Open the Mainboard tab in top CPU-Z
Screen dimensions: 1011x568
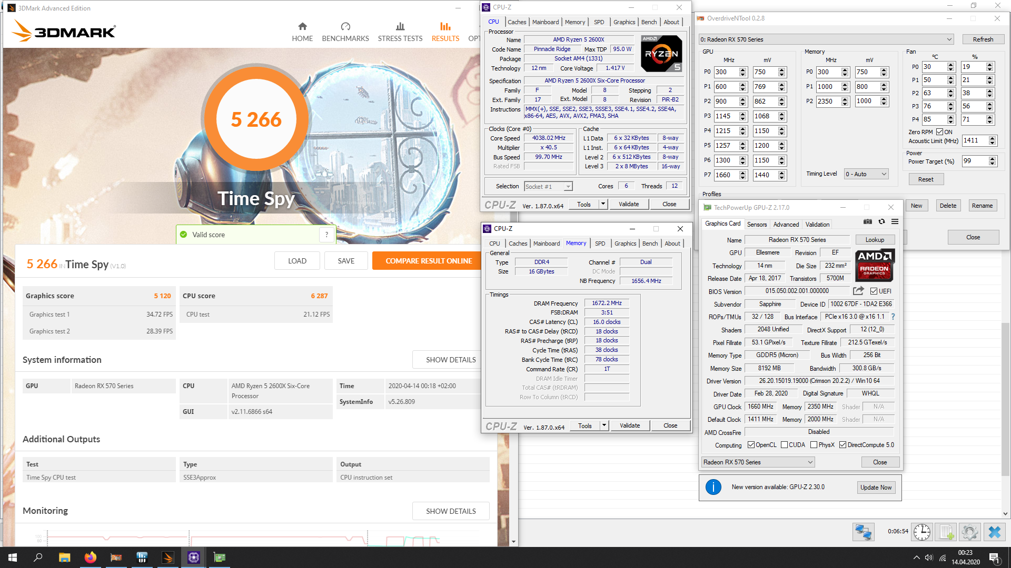tap(545, 22)
